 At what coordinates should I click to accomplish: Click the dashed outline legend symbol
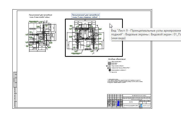click(x=108, y=66)
